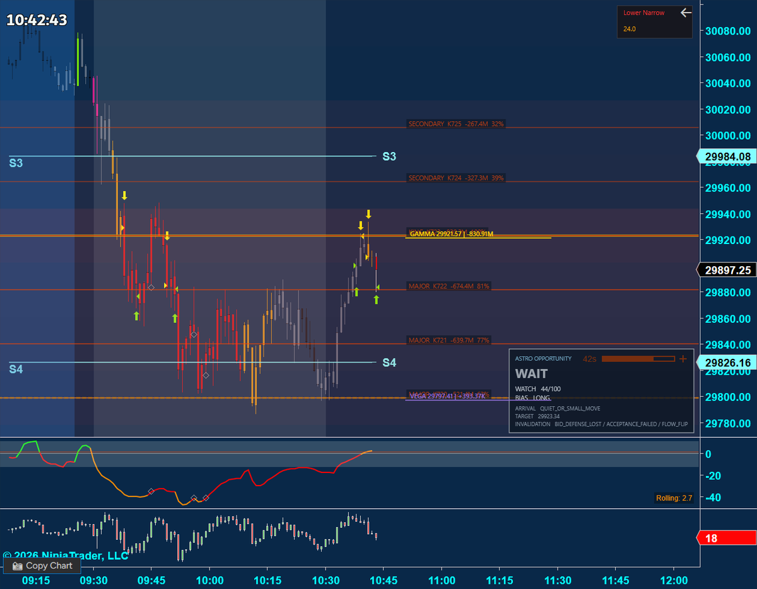Click the camera icon beside Copy Chart

[x=17, y=566]
